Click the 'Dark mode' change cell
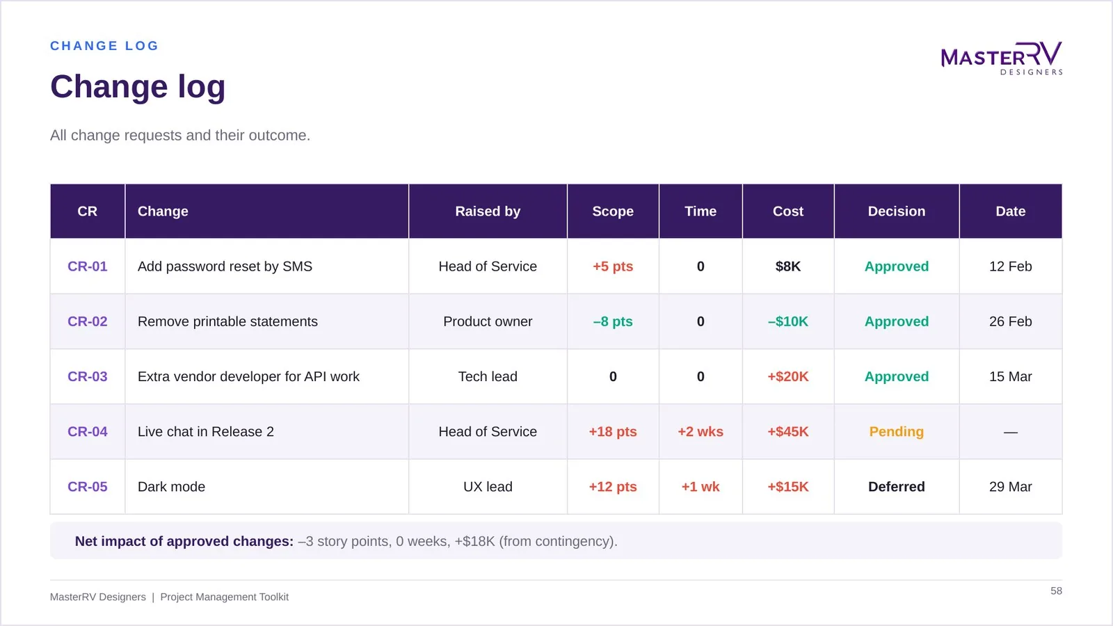 (267, 487)
